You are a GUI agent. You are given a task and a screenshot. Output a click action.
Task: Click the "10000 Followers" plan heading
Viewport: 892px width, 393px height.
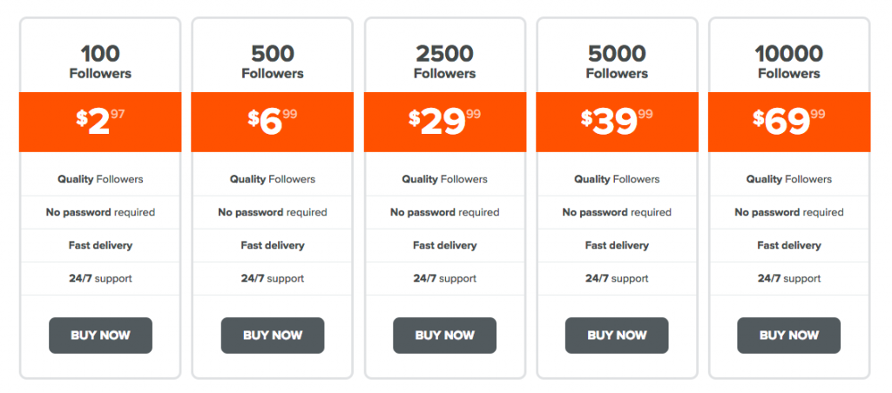point(788,62)
